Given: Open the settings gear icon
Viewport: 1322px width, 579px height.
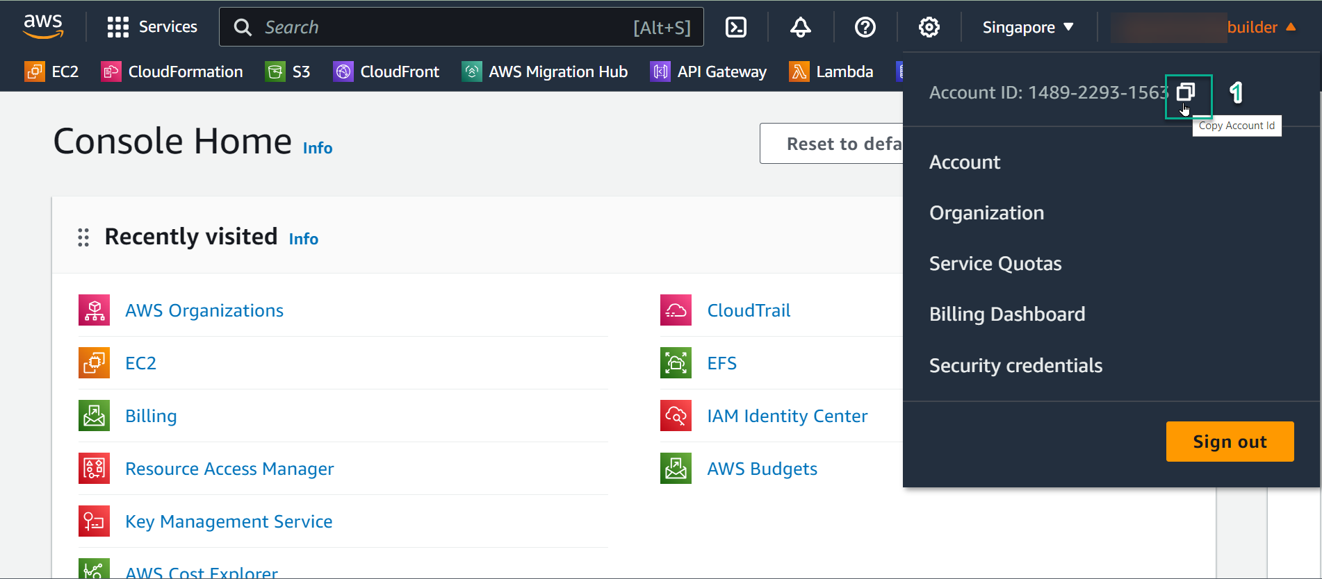Looking at the screenshot, I should pyautogui.click(x=929, y=27).
